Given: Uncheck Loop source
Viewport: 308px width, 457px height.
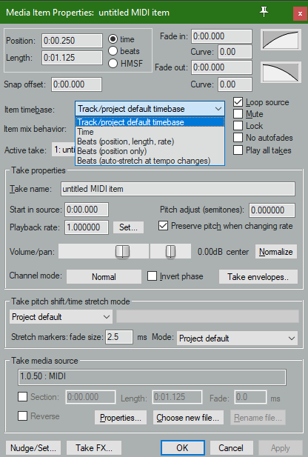Looking at the screenshot, I should 238,102.
